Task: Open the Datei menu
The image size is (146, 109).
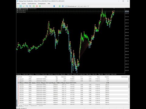Action: [x=18, y=3]
